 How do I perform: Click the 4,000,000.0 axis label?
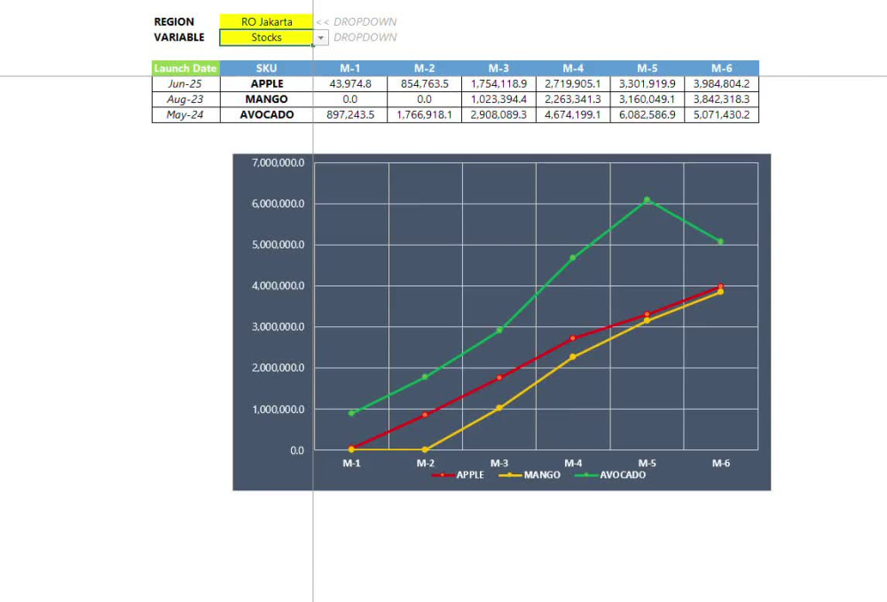click(279, 286)
